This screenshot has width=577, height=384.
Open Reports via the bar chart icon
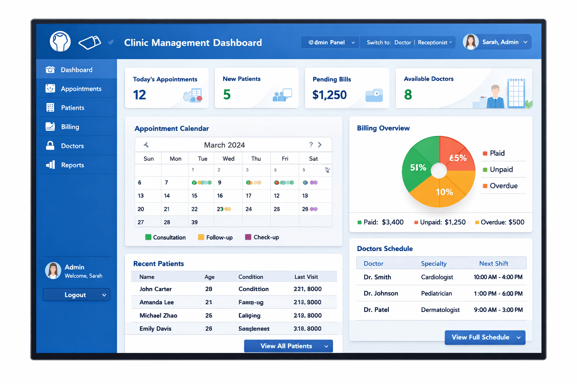[x=50, y=165]
